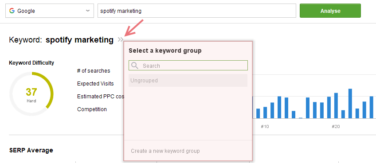Focus the spotify marketing keyword input field

pos(196,11)
